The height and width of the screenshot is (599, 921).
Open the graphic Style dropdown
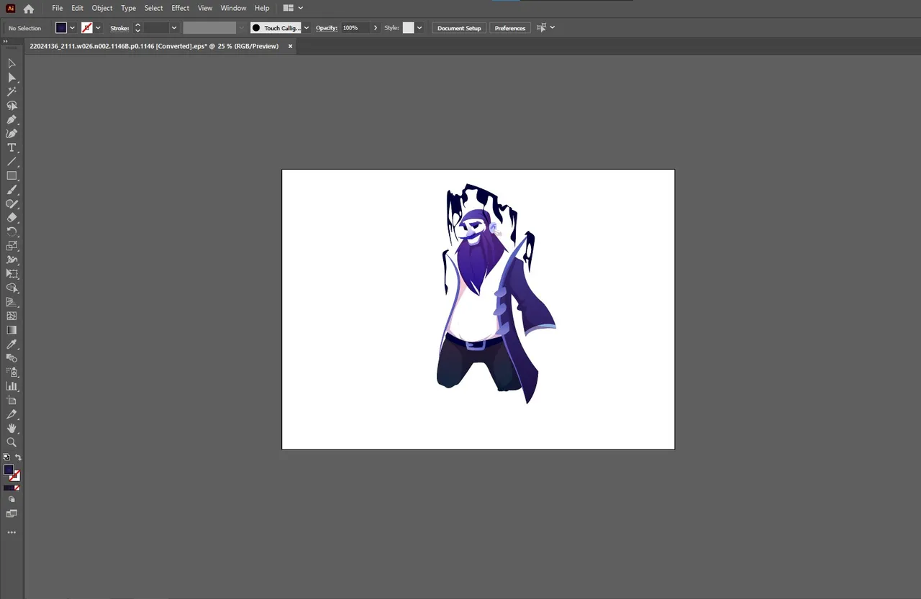pos(419,28)
